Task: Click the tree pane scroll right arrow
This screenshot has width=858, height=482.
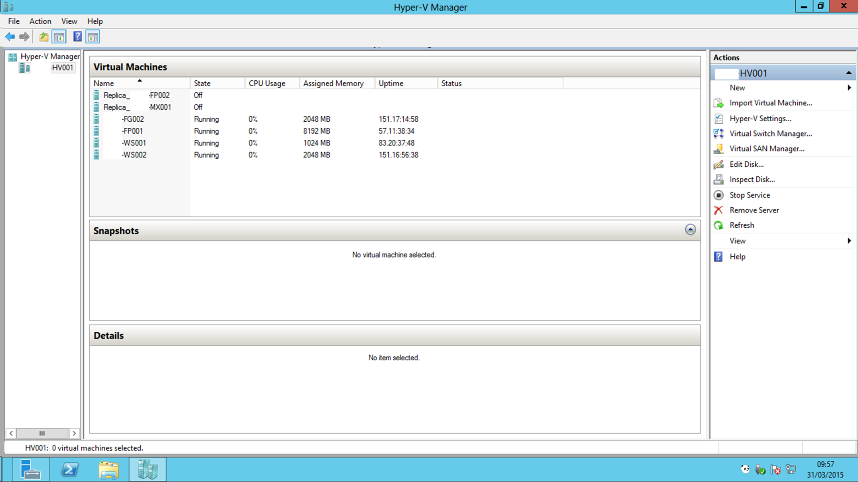Action: click(x=74, y=433)
